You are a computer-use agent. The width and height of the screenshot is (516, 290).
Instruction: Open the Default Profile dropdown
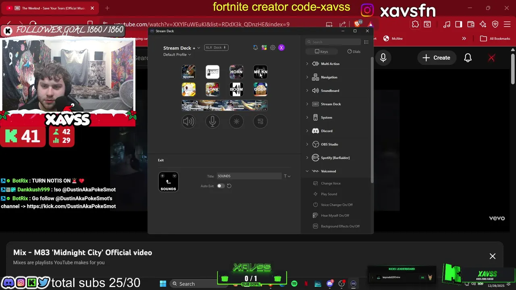(177, 54)
